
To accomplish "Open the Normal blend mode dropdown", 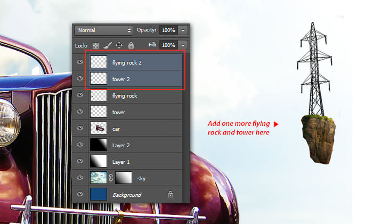I will coord(104,30).
